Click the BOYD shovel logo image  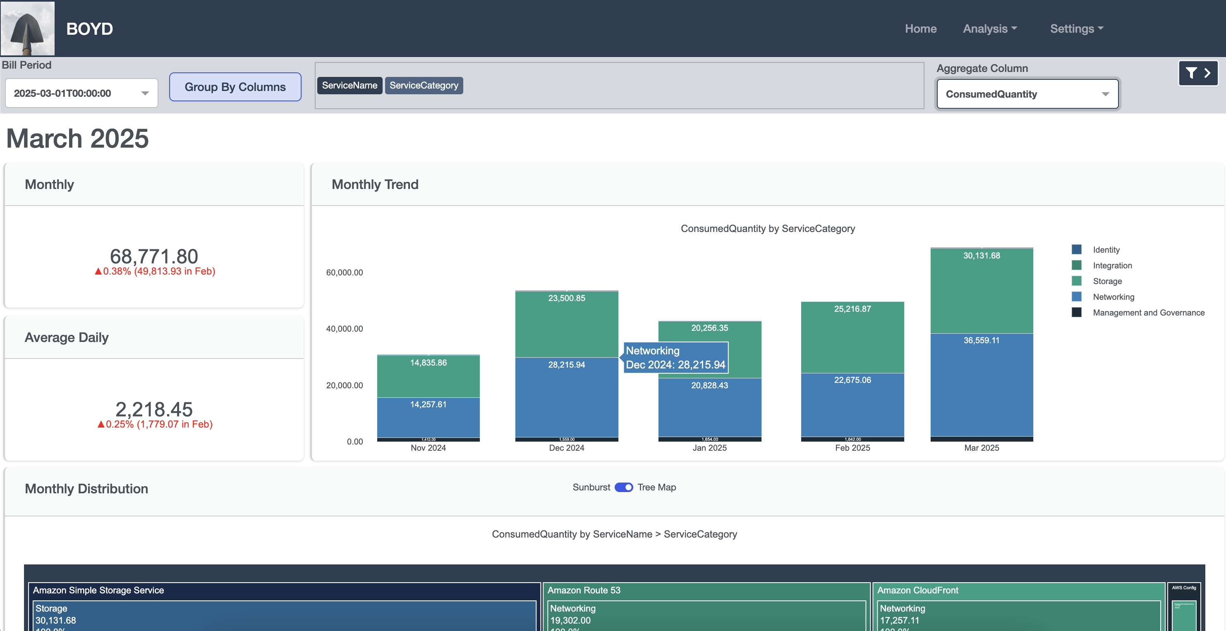click(x=28, y=29)
